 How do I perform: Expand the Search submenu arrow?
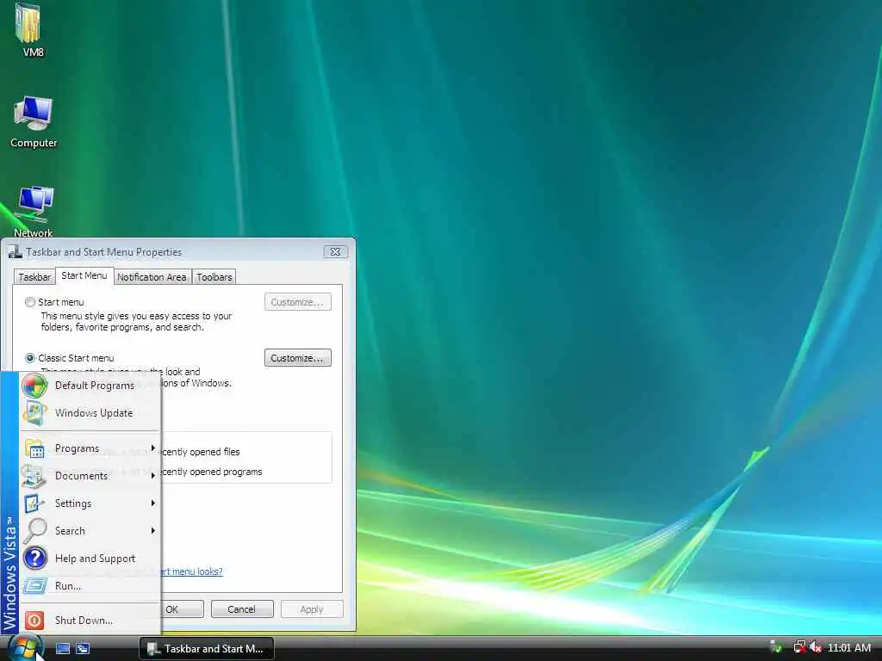coord(153,530)
